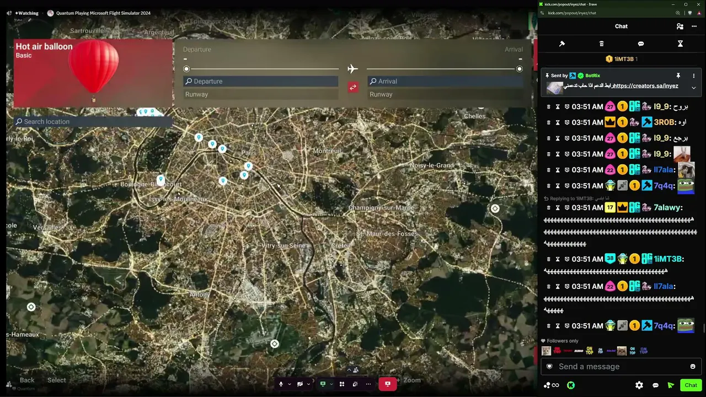Click the chat bubble icon beside settings gear
Image resolution: width=706 pixels, height=397 pixels.
(655, 385)
